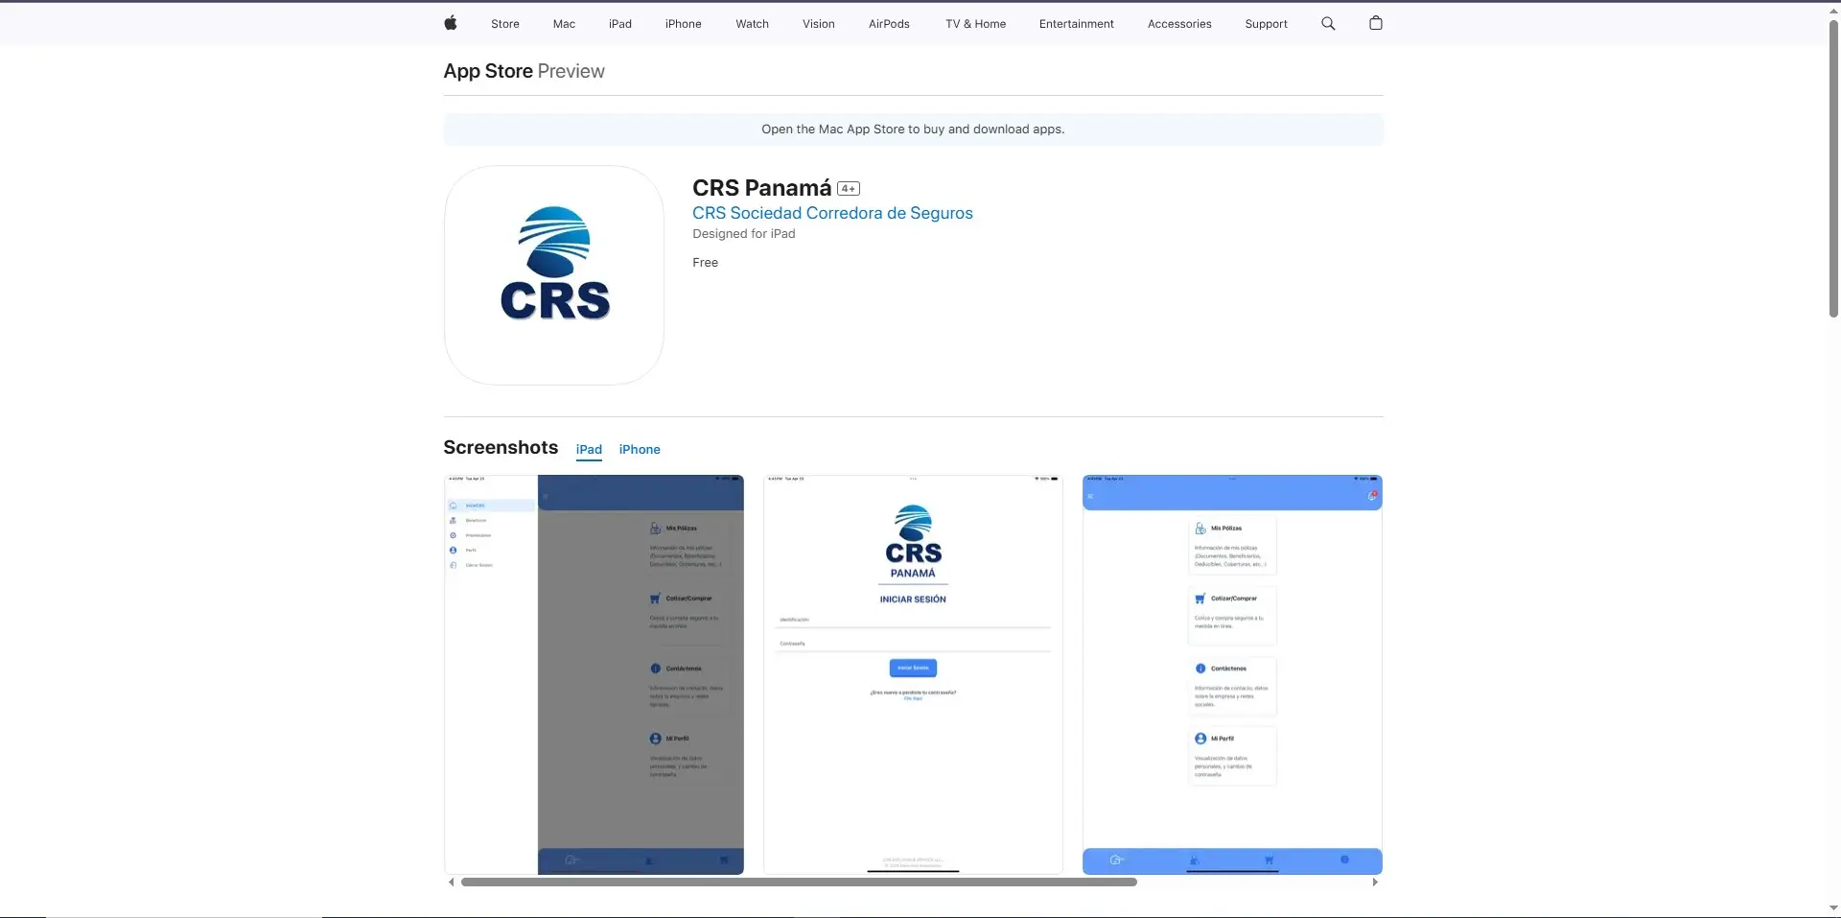Open the TV & Home menu
The width and height of the screenshot is (1841, 918).
[975, 24]
